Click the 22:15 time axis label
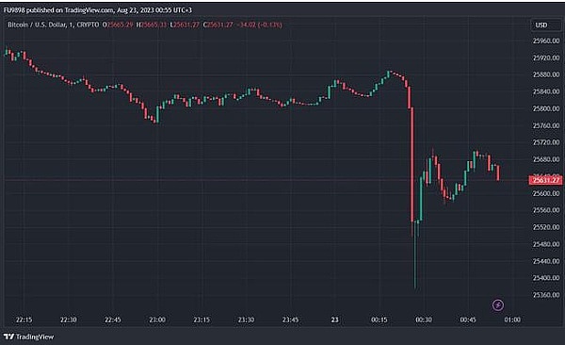Viewport: 565px width, 345px height. [24, 320]
